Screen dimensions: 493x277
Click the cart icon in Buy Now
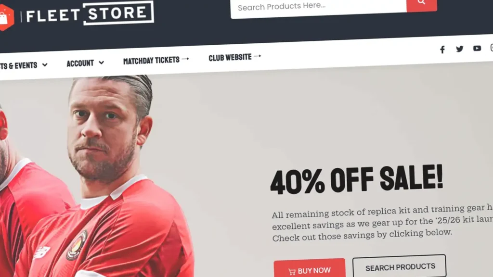point(292,272)
